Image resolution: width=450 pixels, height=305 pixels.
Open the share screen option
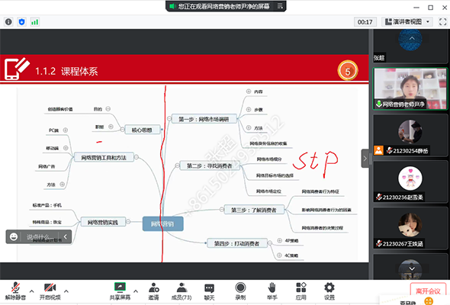tap(120, 291)
